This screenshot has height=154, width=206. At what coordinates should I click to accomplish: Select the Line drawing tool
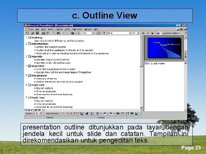pos(63,114)
